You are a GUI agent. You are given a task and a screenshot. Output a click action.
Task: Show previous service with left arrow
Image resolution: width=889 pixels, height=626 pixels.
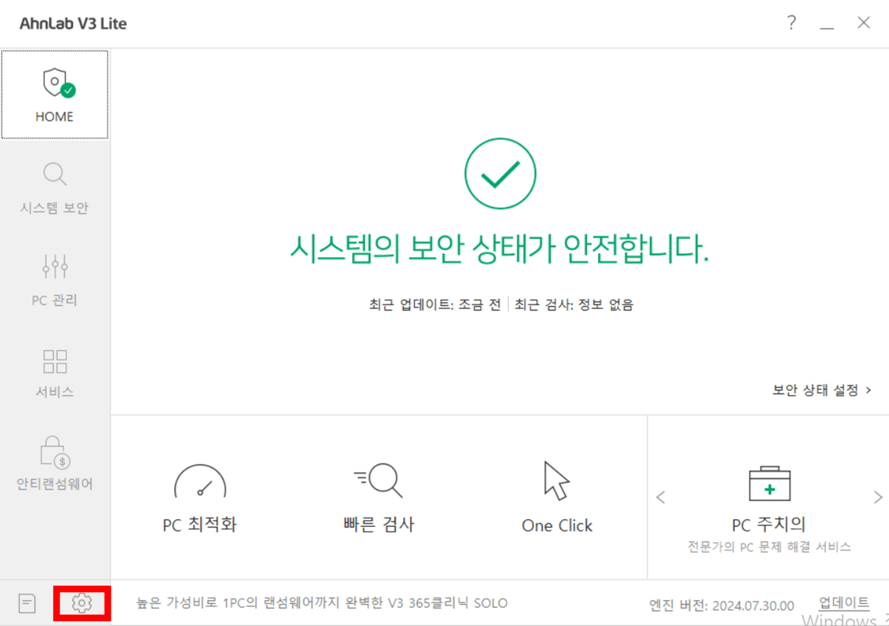click(661, 497)
